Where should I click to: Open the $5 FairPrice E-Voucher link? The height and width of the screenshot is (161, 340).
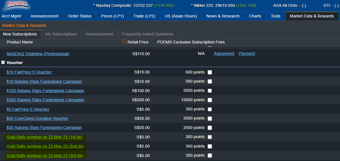(28, 109)
